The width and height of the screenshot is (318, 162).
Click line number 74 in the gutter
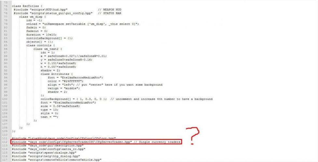(6, 6)
